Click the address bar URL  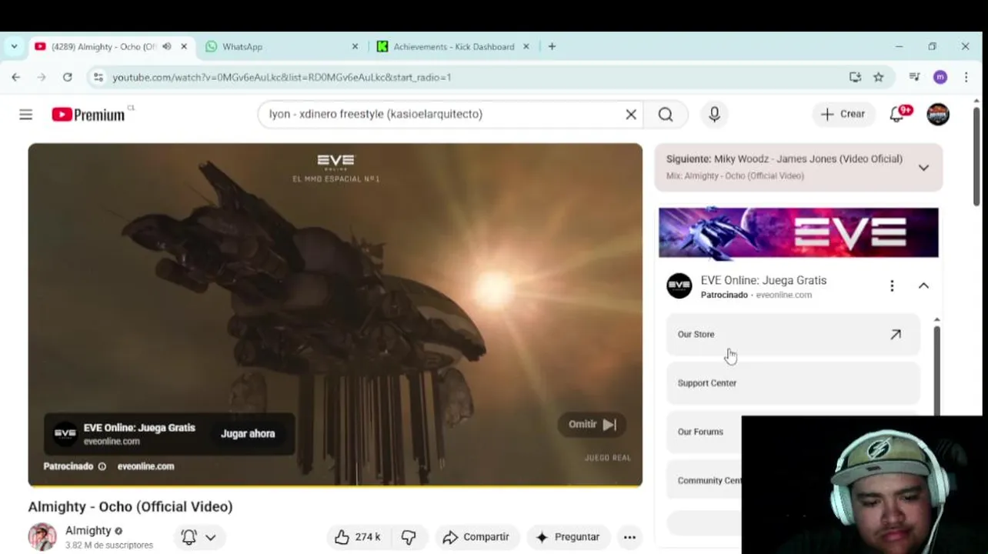pyautogui.click(x=282, y=77)
